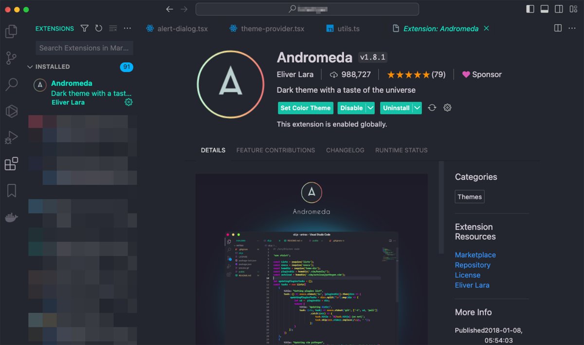Go forward with the right arrow
The image size is (584, 345).
pos(184,9)
